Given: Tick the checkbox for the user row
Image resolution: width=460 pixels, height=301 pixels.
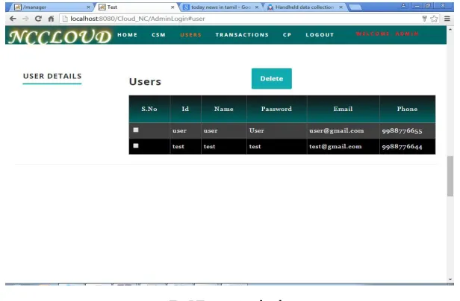Looking at the screenshot, I should coord(136,130).
